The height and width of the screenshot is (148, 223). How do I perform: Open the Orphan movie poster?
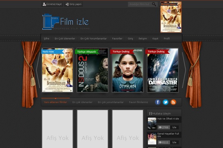pyautogui.click(x=127, y=70)
